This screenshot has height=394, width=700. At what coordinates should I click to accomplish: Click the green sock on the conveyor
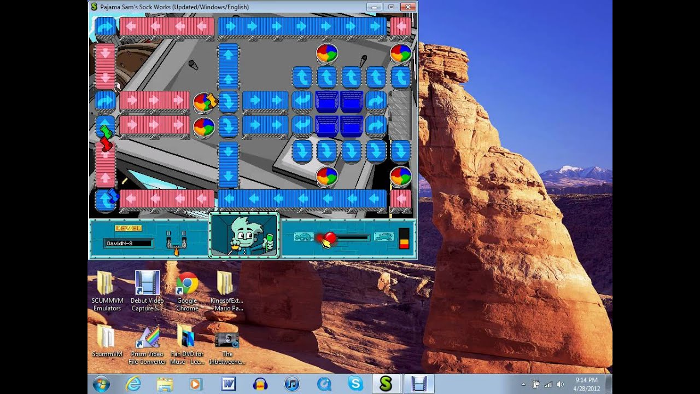[107, 132]
